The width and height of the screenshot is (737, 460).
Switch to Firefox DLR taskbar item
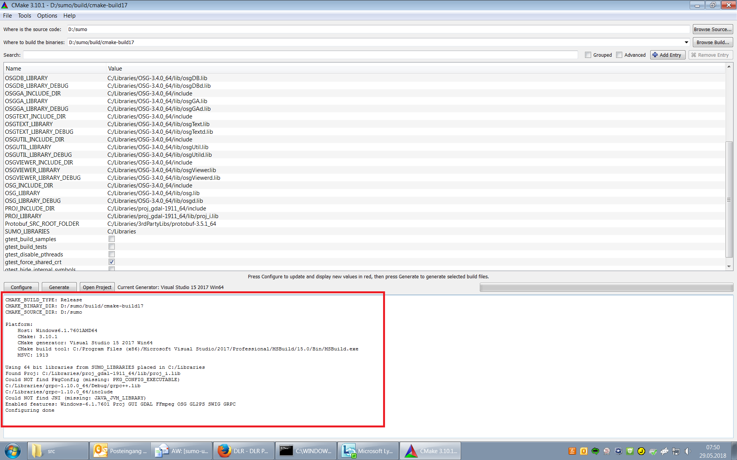click(243, 451)
